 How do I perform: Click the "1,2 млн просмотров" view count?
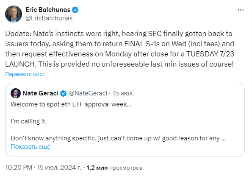[115, 168]
